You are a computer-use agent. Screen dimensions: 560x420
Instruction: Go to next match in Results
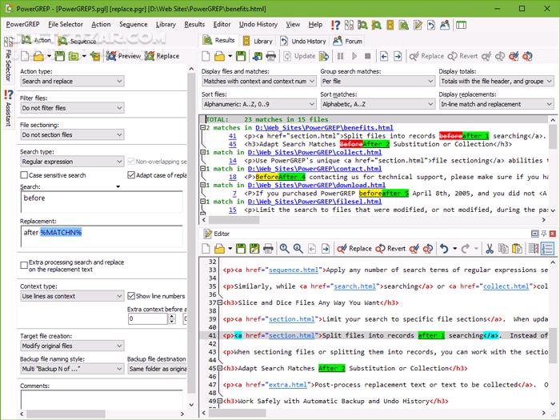click(398, 56)
